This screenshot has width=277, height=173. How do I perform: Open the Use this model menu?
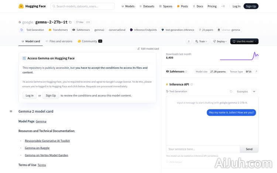pos(244,41)
